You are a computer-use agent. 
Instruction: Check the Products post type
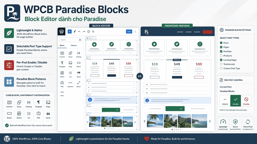[x=221, y=56]
